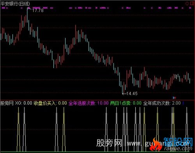
Task: Click the 两日1点卖: 0.00 indicator value
Action: [x=126, y=103]
